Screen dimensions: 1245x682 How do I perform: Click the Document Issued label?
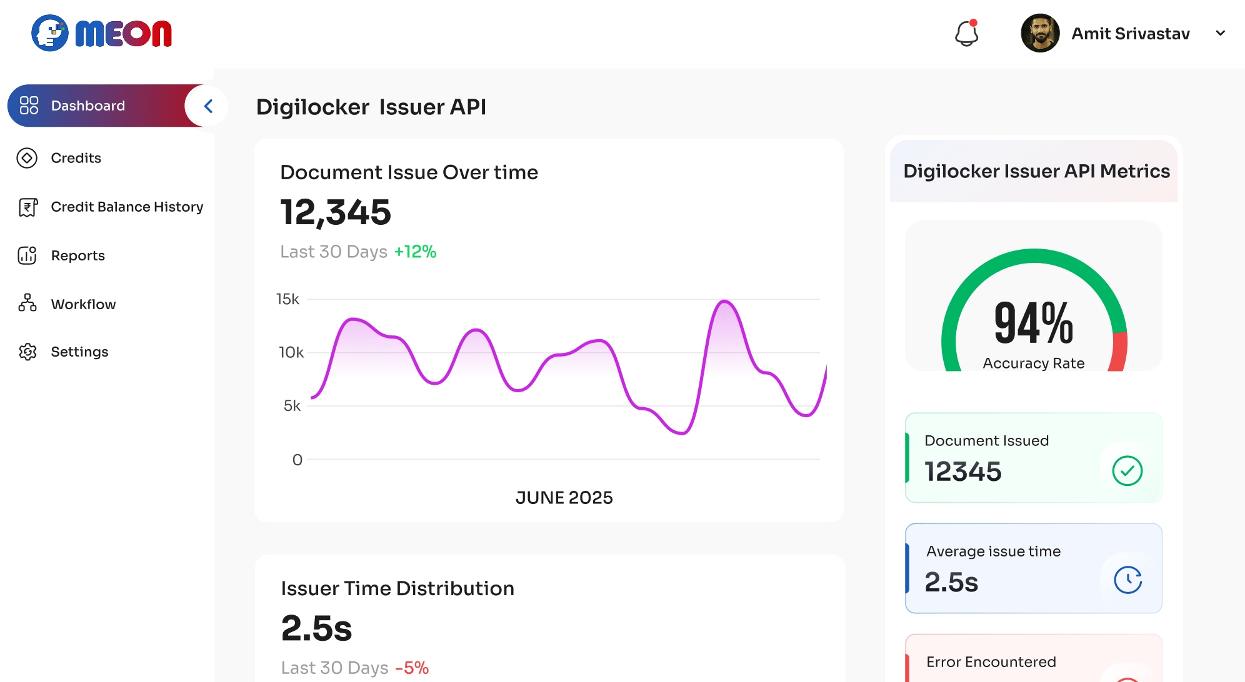pos(986,441)
